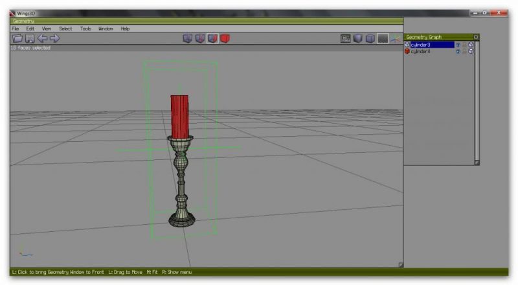The height and width of the screenshot is (285, 518).
Task: Open the Select menu
Action: pyautogui.click(x=65, y=28)
